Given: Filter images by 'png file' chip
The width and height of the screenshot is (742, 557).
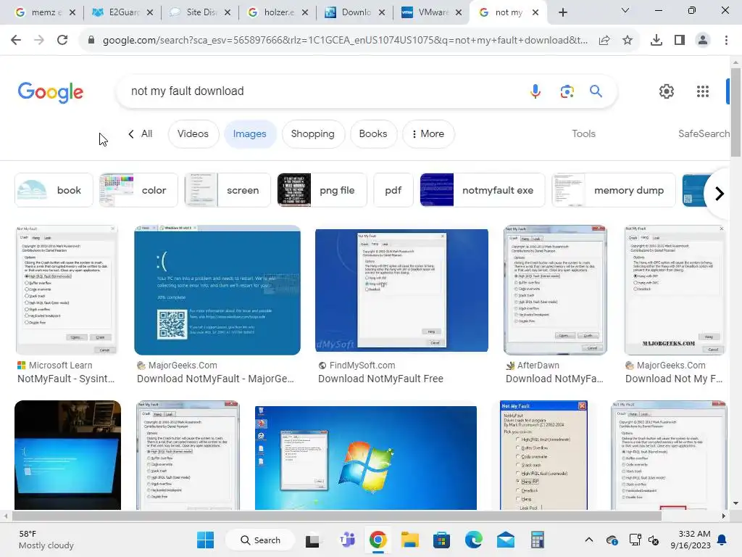Looking at the screenshot, I should pyautogui.click(x=322, y=190).
